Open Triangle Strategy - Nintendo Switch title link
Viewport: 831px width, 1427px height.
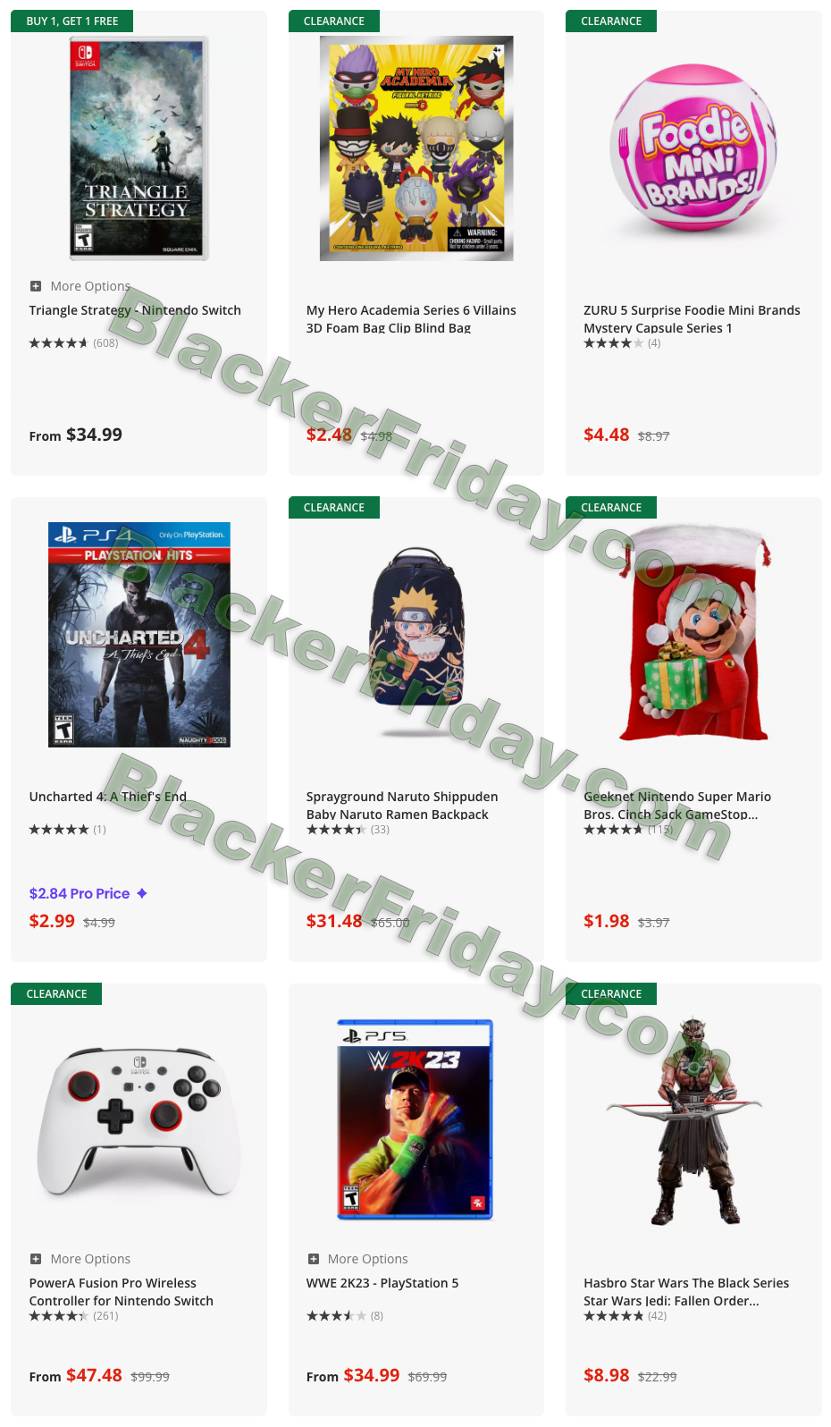coord(135,310)
